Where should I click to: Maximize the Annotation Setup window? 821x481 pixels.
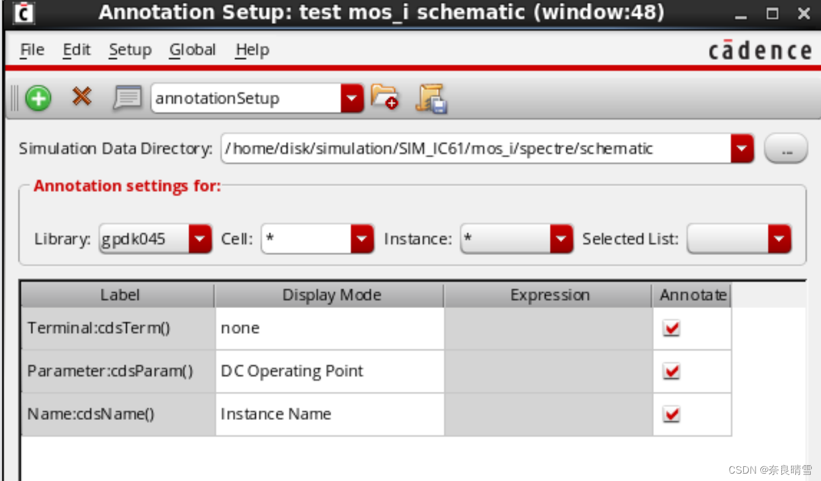pos(773,13)
